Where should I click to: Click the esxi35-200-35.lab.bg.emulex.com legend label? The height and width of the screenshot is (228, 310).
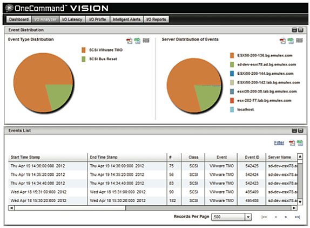click(267, 92)
